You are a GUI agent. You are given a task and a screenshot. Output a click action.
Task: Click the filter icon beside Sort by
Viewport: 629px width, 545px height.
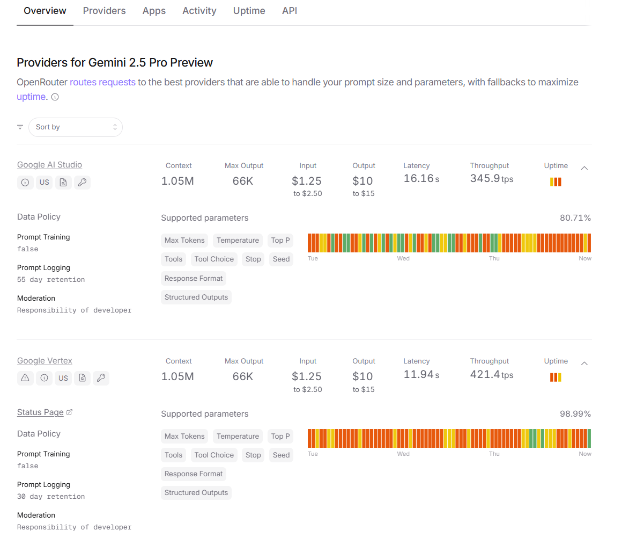pos(20,127)
